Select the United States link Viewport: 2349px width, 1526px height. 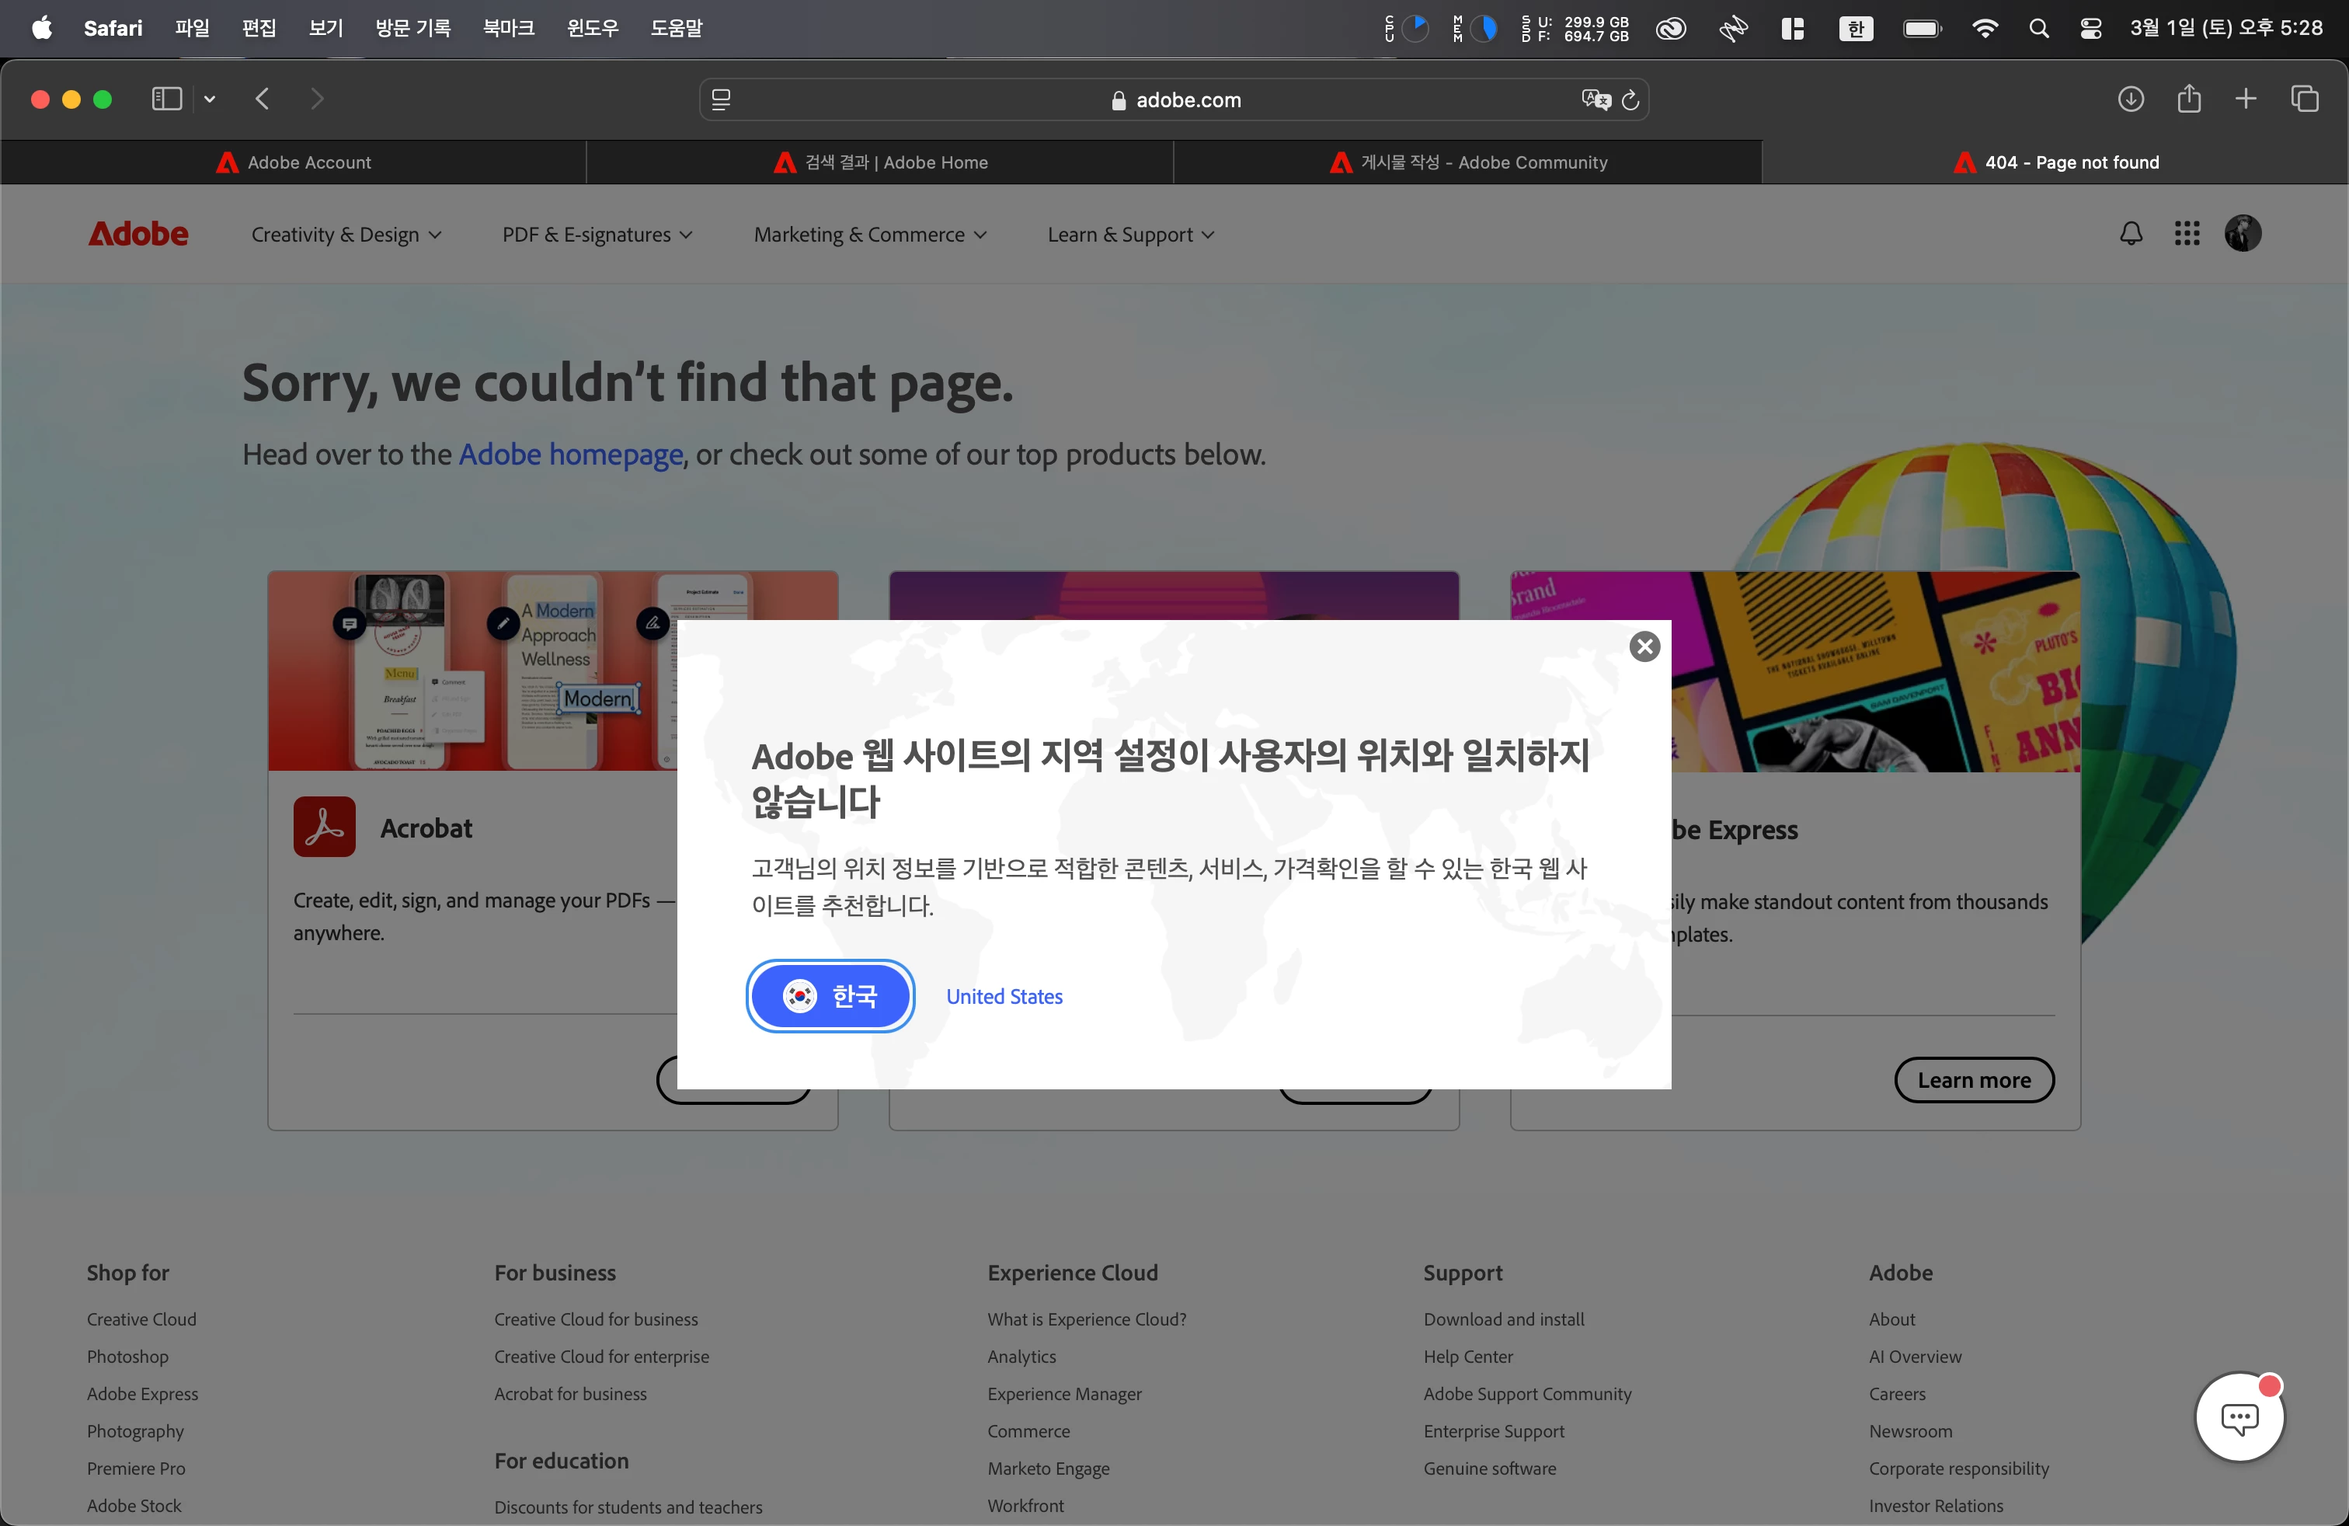(x=1004, y=996)
